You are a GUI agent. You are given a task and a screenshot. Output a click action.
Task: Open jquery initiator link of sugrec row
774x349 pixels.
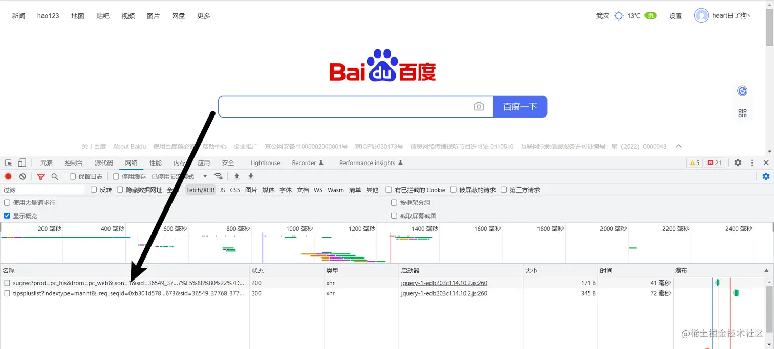pyautogui.click(x=444, y=283)
